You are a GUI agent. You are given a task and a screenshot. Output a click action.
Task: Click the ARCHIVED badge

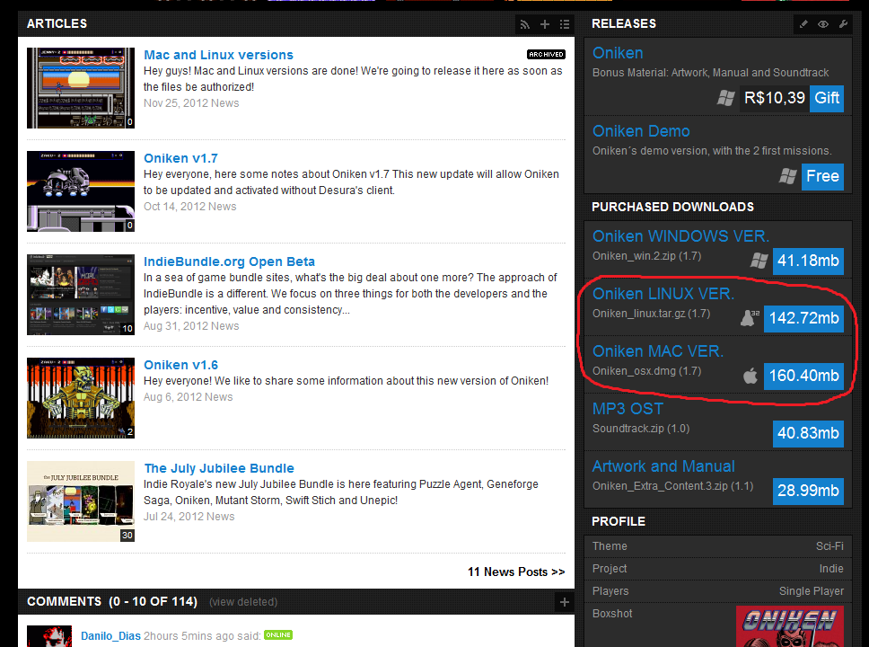546,55
